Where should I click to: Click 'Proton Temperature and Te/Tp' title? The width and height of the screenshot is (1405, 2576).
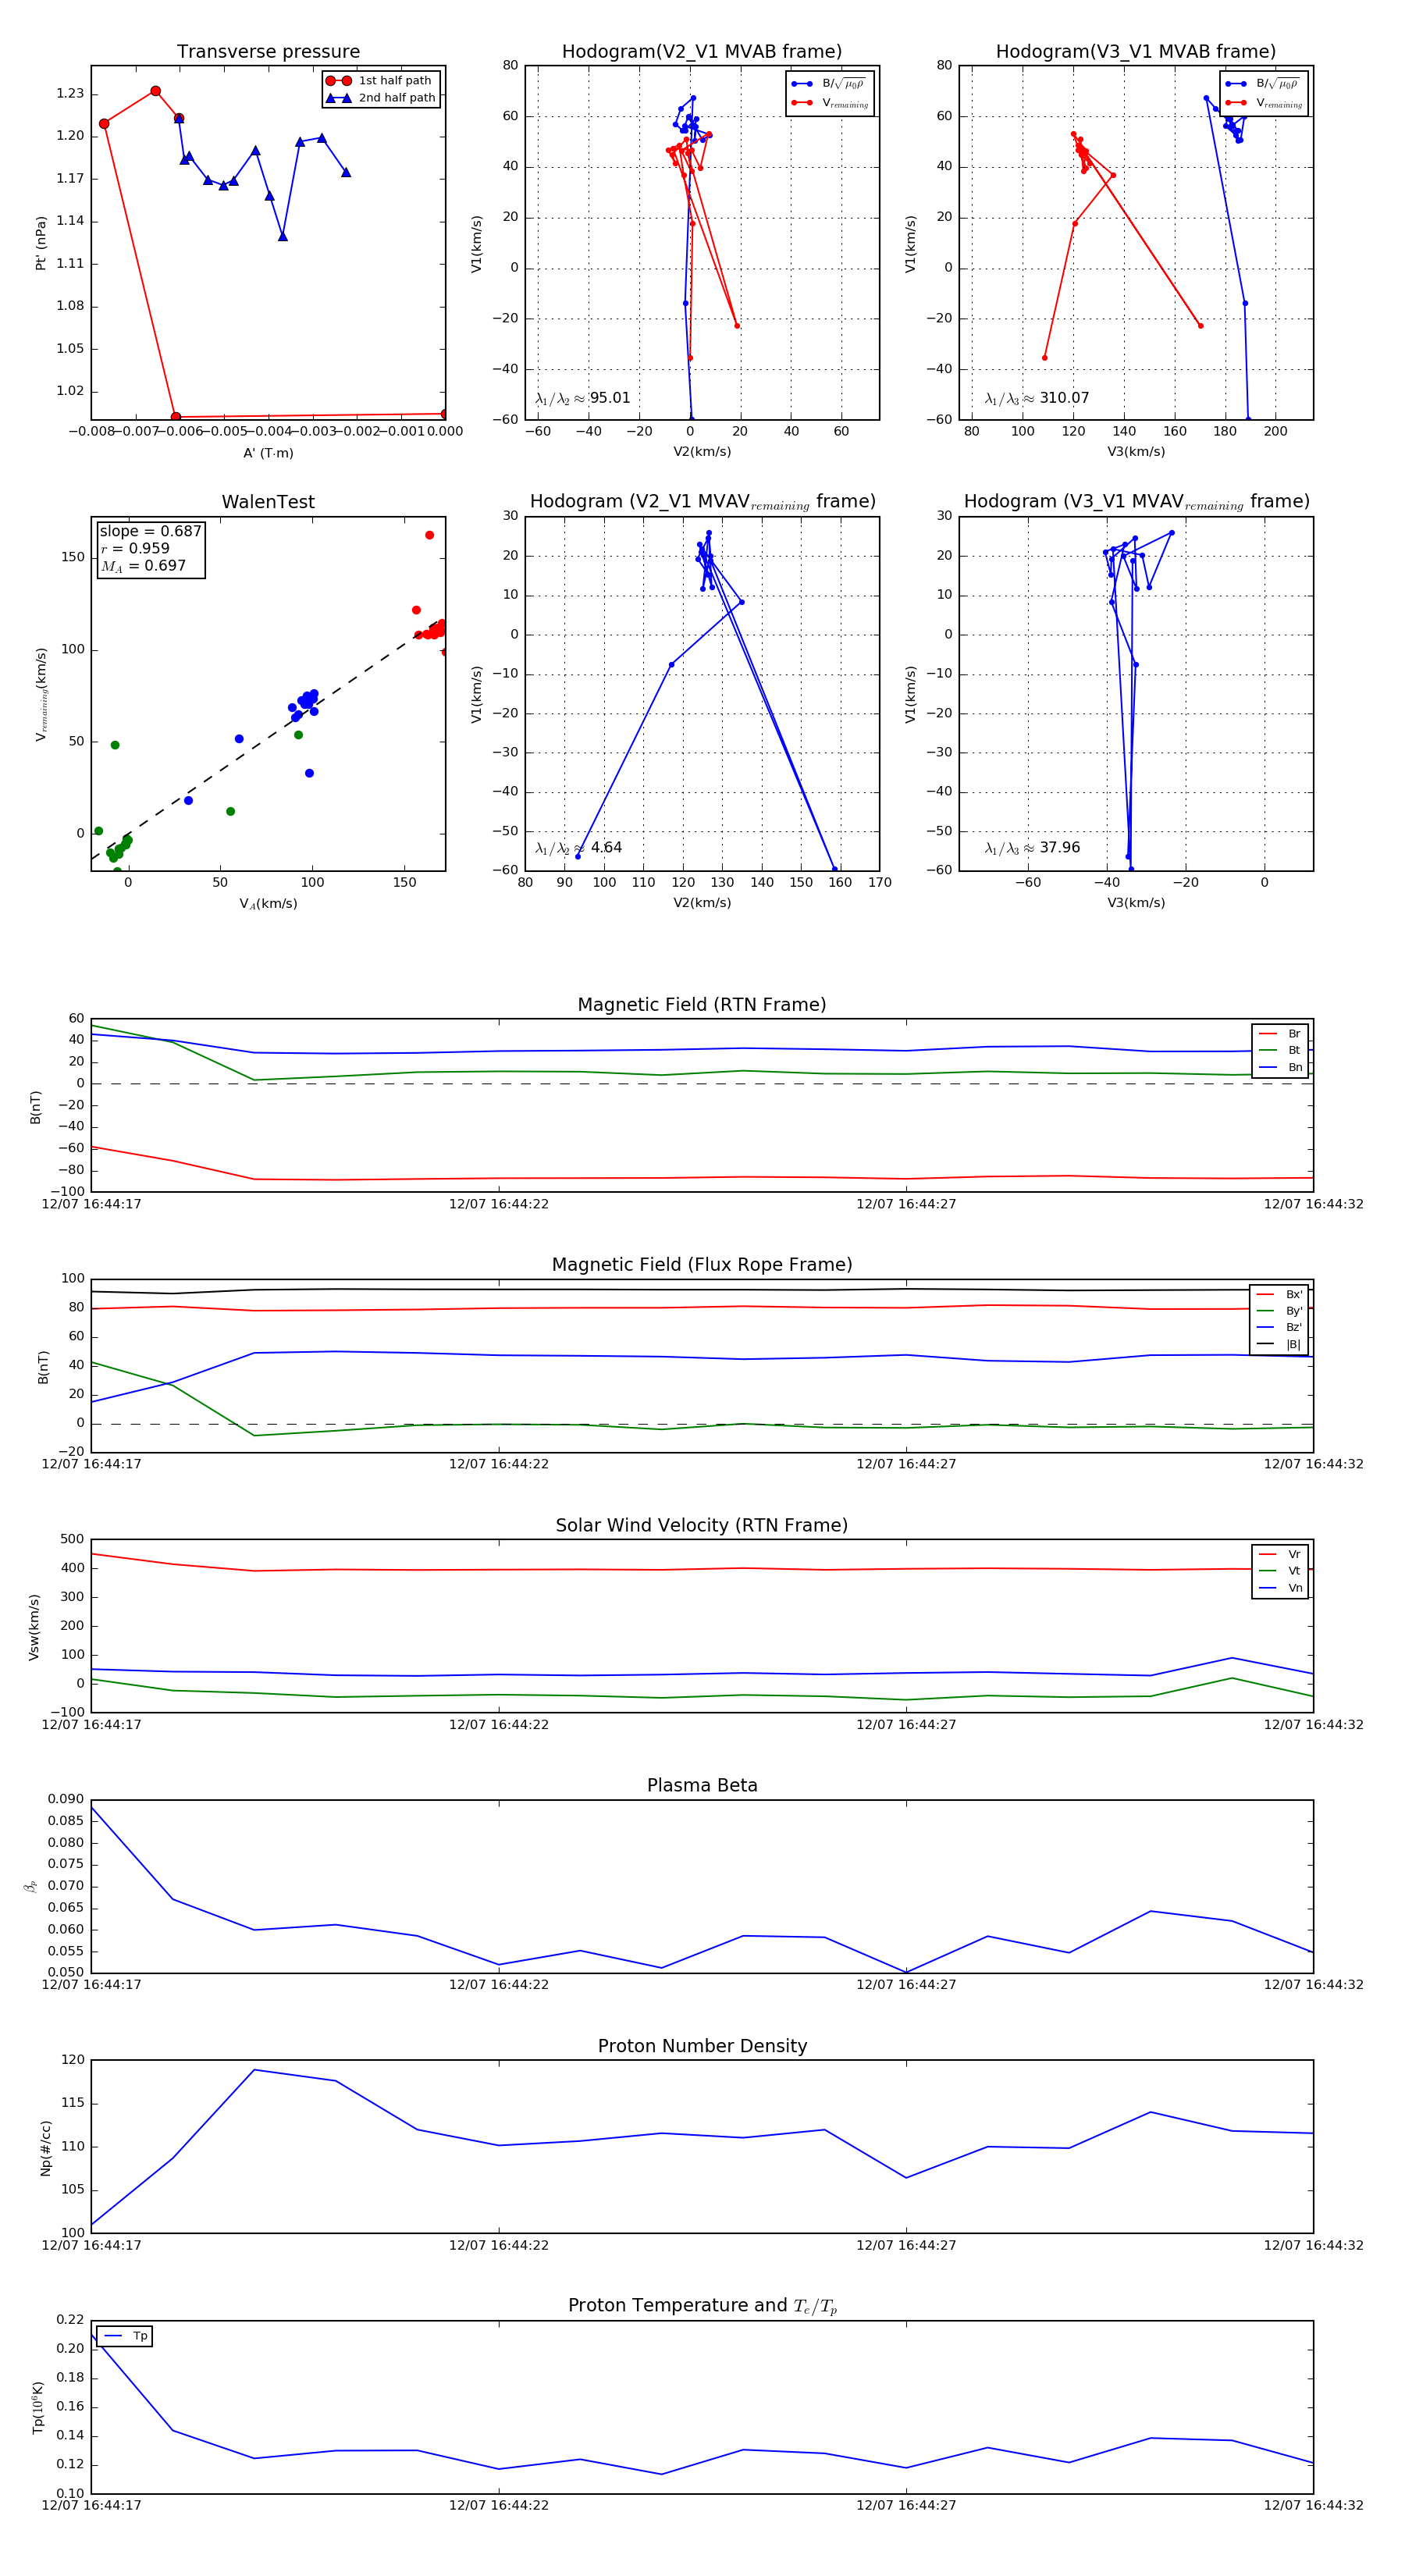702,2305
